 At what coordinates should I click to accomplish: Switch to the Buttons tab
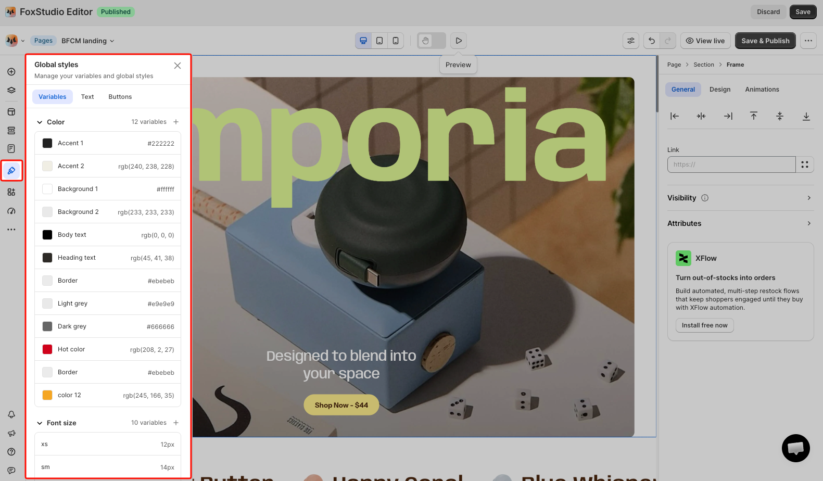point(120,97)
